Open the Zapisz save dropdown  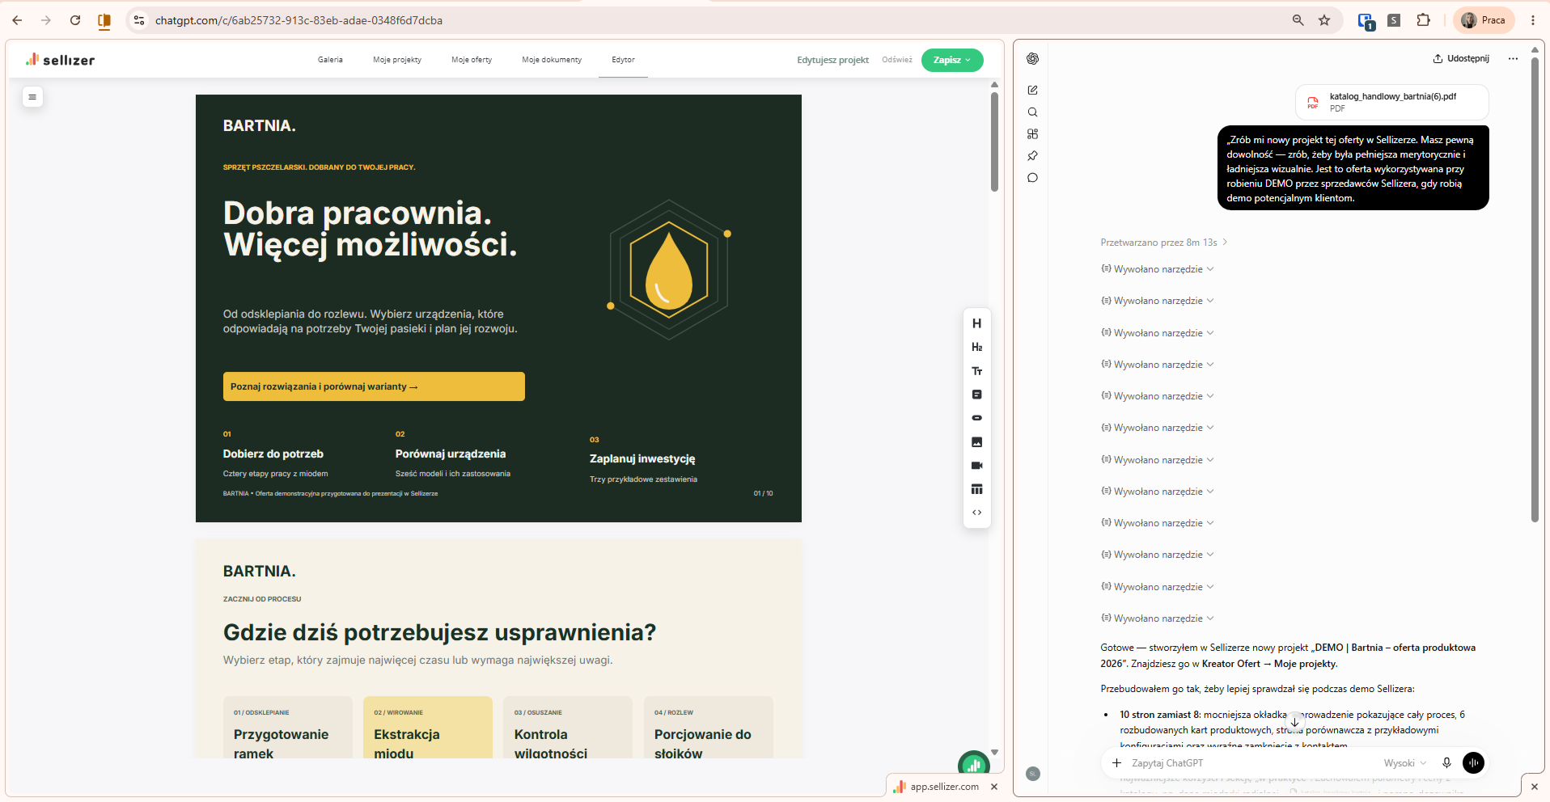pyautogui.click(x=952, y=60)
